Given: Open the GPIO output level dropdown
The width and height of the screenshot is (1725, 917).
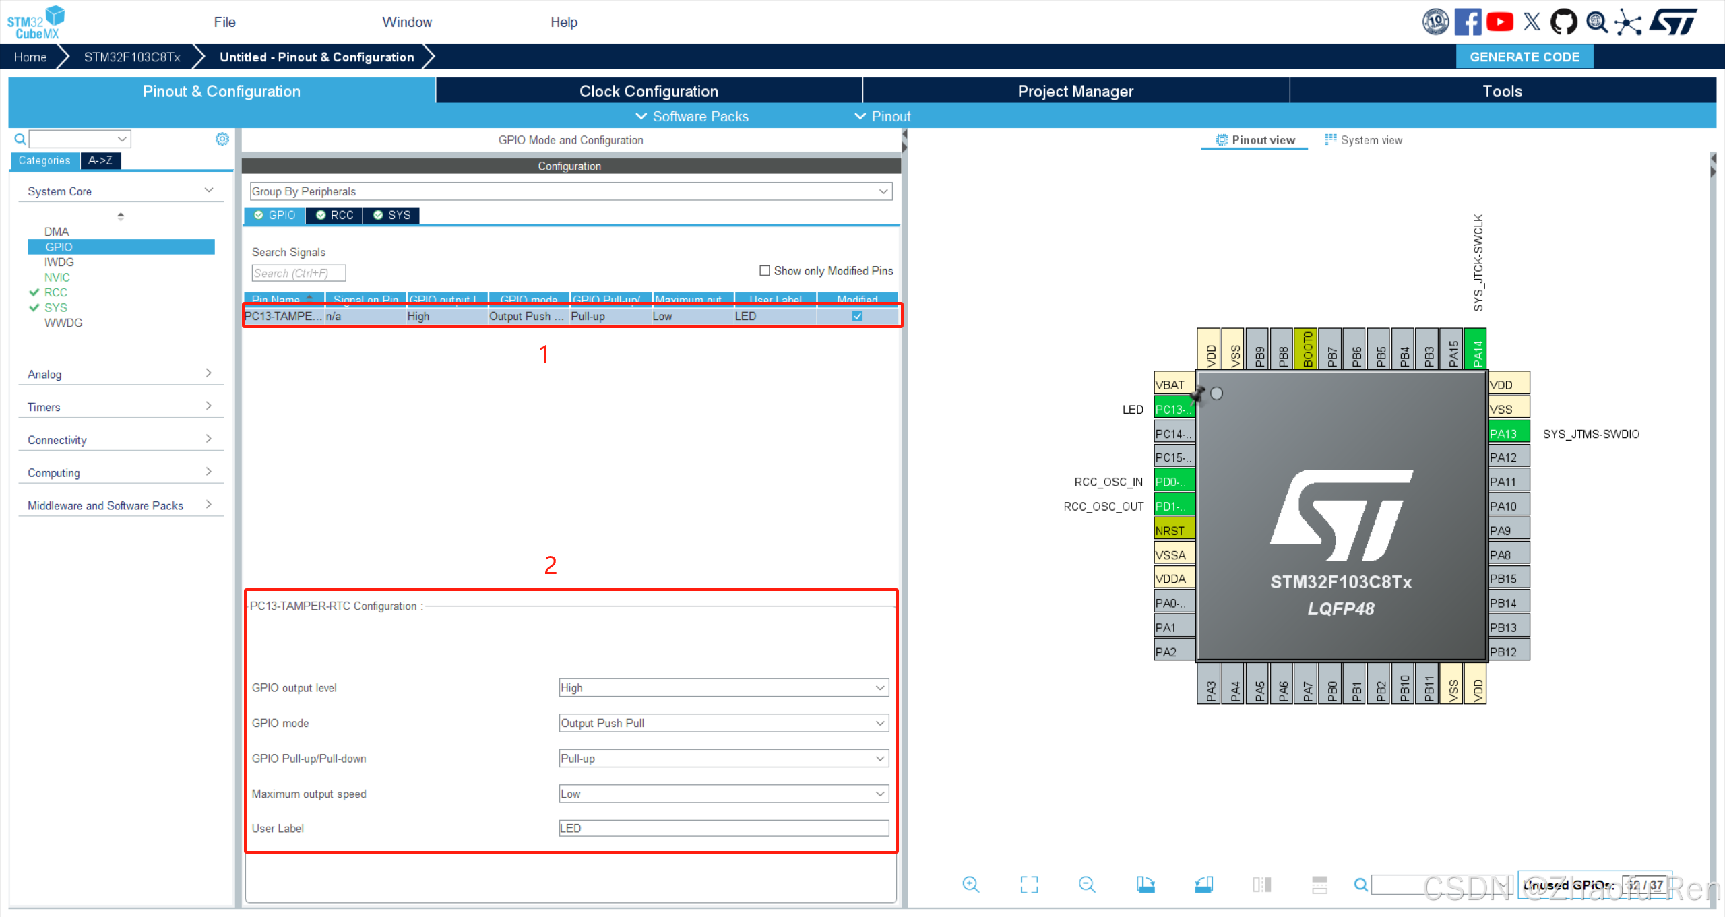Looking at the screenshot, I should tap(724, 687).
